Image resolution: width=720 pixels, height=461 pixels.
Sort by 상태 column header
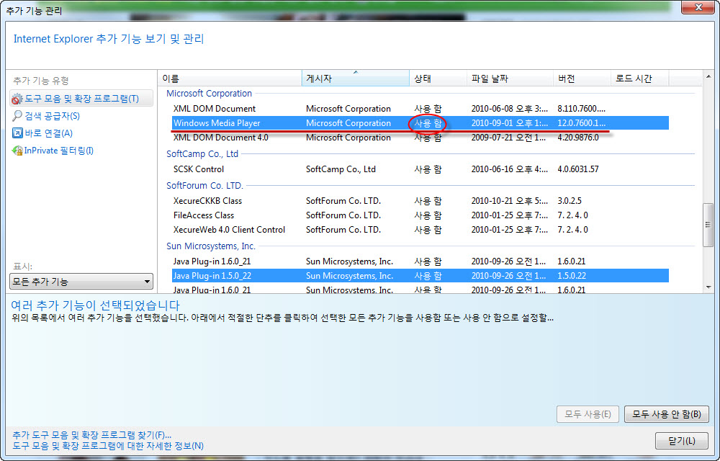tap(438, 79)
